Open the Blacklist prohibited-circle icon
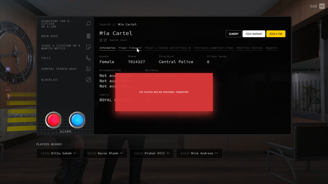 89,80
